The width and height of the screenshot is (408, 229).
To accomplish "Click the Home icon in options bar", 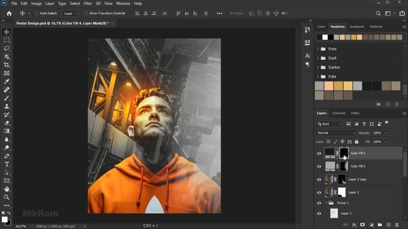I will point(9,13).
